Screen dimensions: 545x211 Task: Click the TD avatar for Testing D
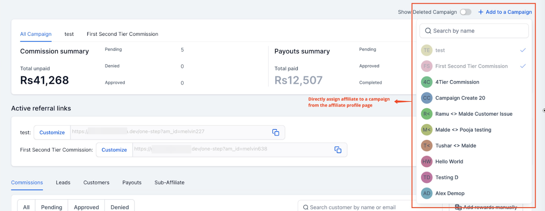pyautogui.click(x=426, y=177)
